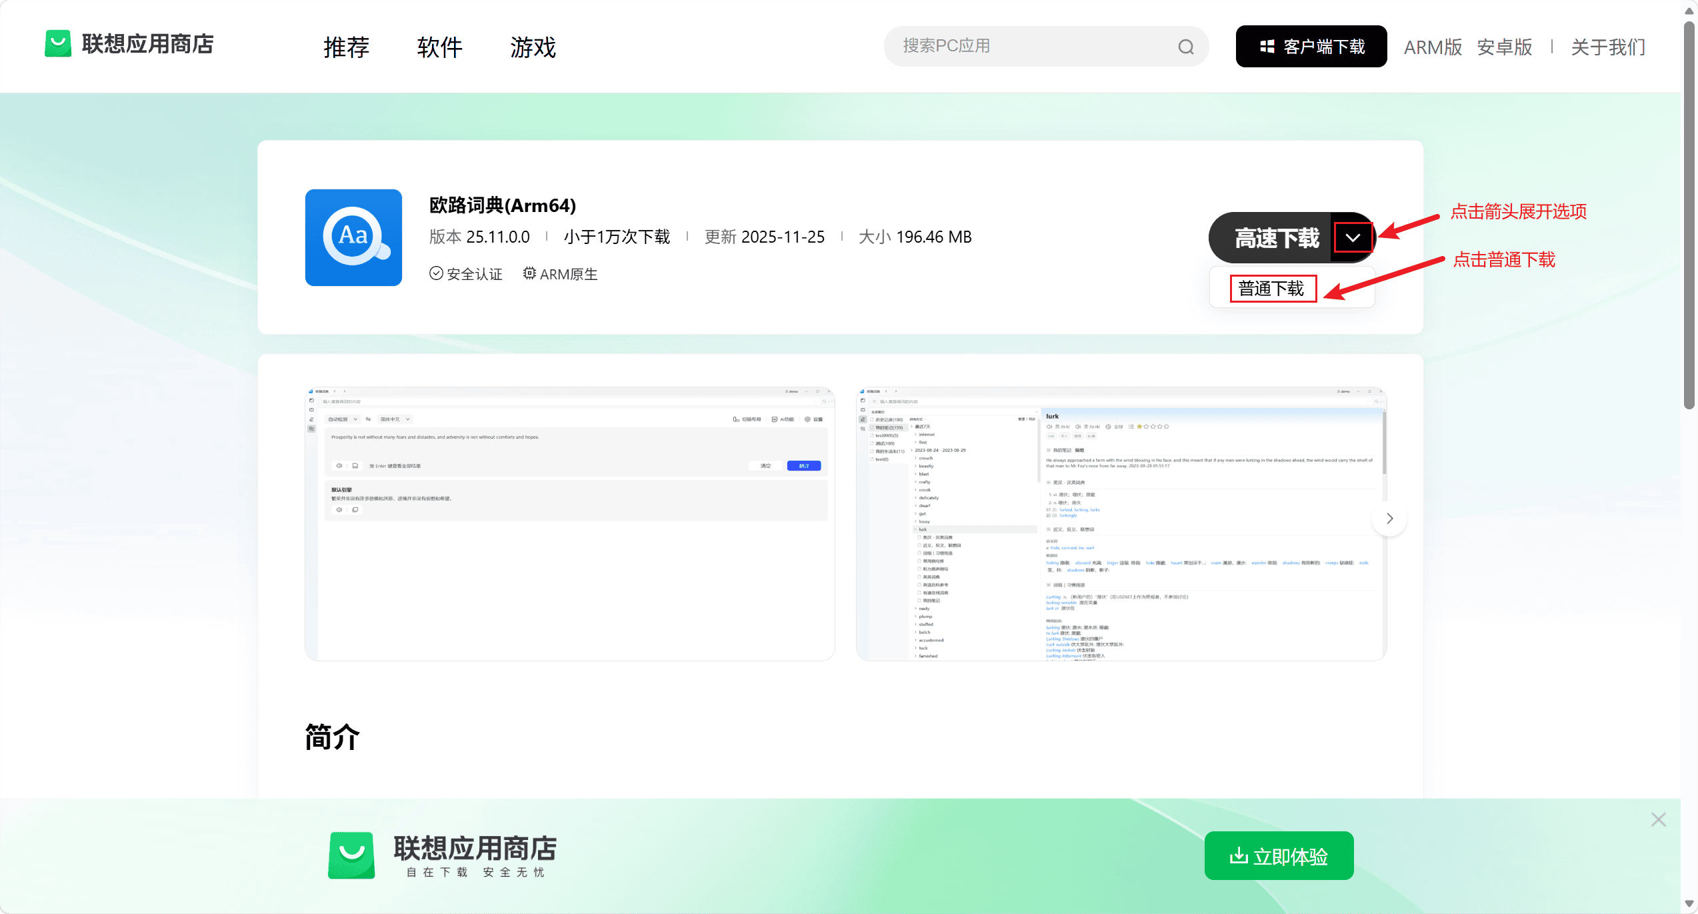The width and height of the screenshot is (1698, 914).
Task: Open the 推荐 tab
Action: point(346,47)
